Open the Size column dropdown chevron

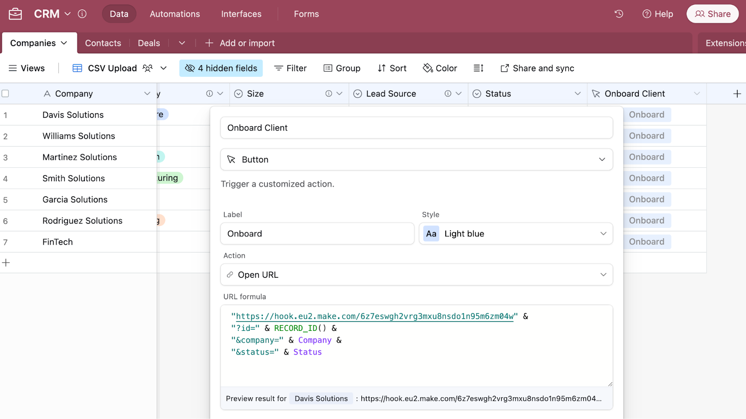339,94
